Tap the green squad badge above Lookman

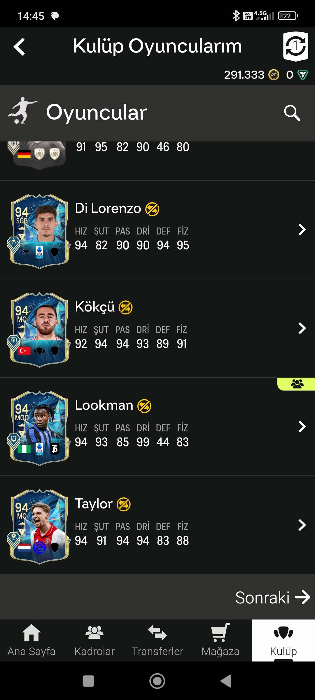[x=296, y=384]
